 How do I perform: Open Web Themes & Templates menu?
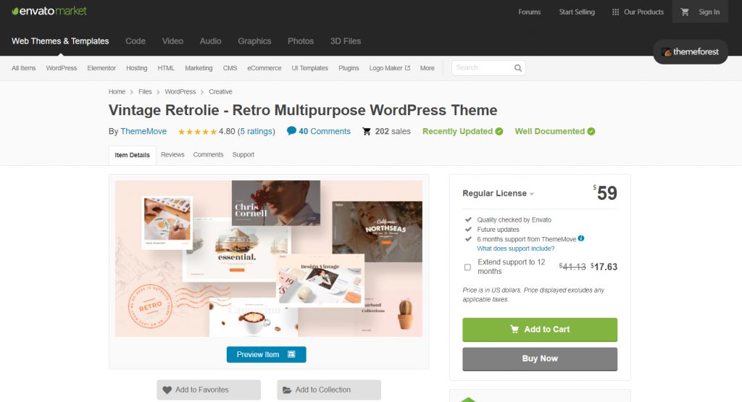(x=60, y=41)
